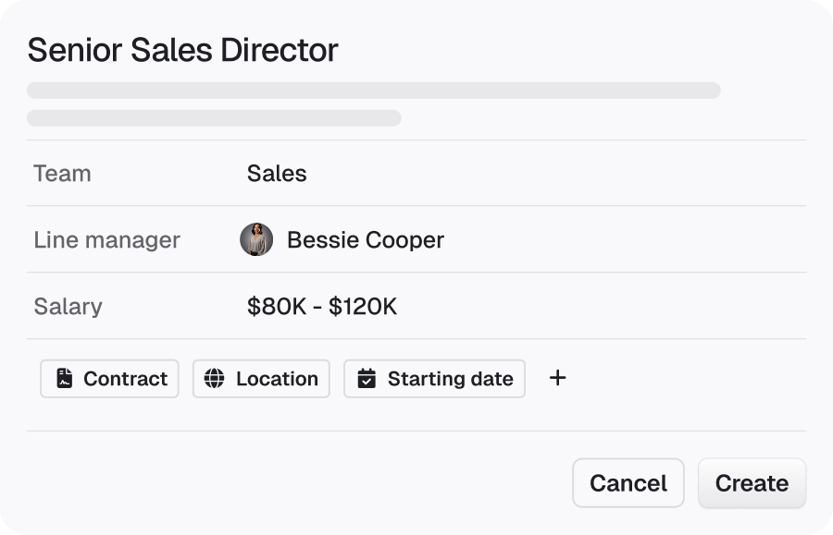Click the Salary field label
The height and width of the screenshot is (535, 833).
click(68, 307)
